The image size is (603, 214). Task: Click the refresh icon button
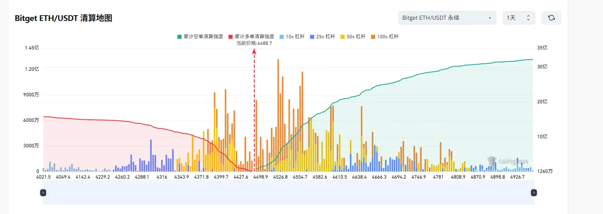[551, 18]
